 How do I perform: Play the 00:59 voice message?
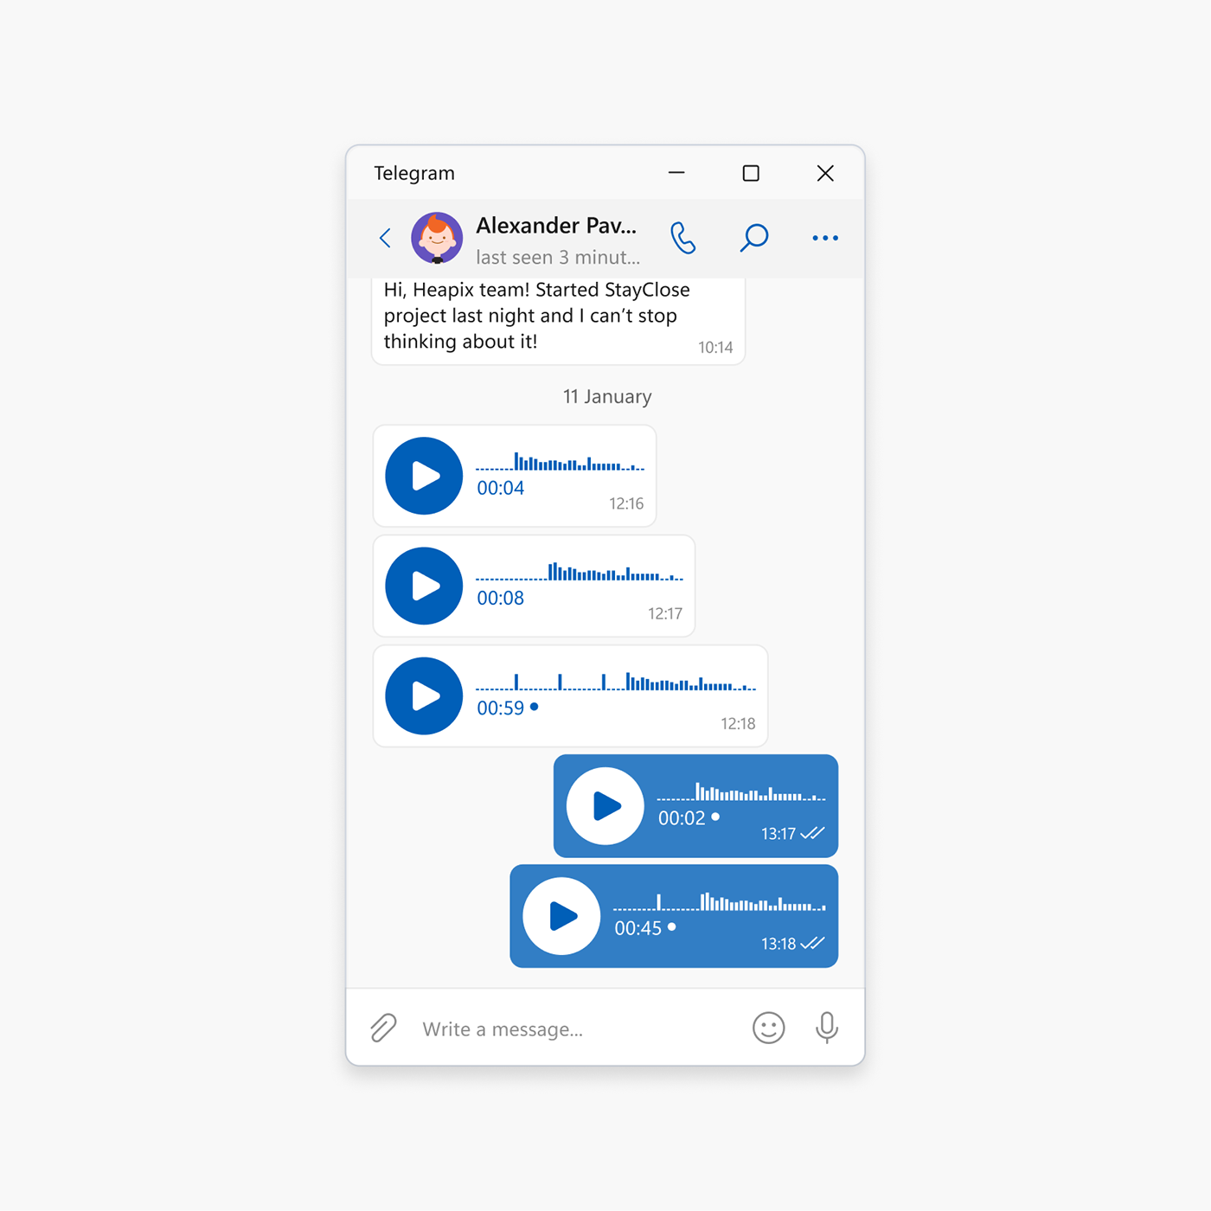(x=424, y=696)
